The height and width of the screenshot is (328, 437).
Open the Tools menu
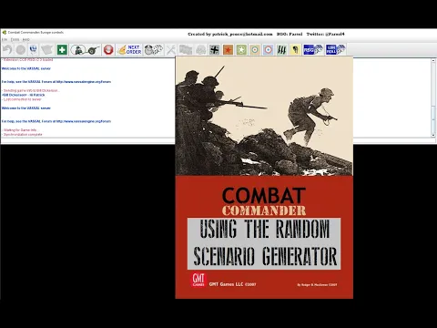tap(15, 39)
